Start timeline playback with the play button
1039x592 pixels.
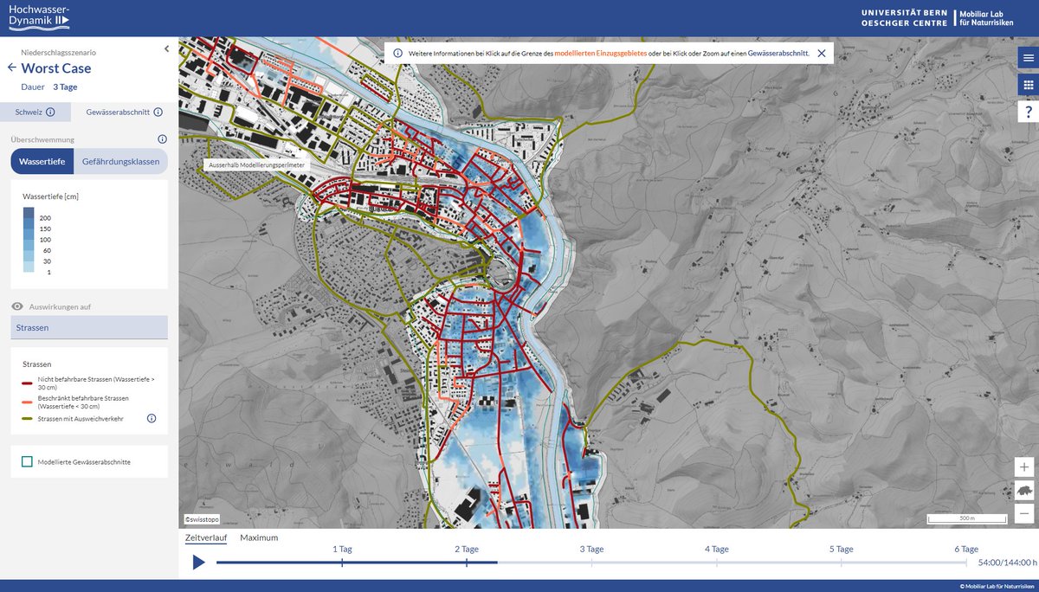coord(198,563)
